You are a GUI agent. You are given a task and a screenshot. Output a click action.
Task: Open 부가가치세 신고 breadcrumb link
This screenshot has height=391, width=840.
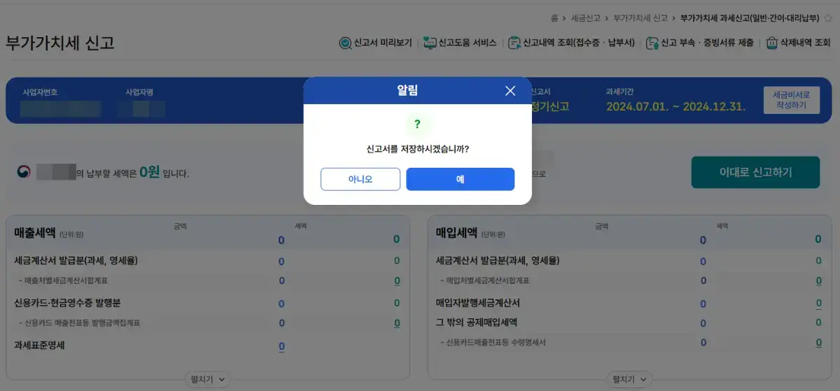[x=640, y=18]
